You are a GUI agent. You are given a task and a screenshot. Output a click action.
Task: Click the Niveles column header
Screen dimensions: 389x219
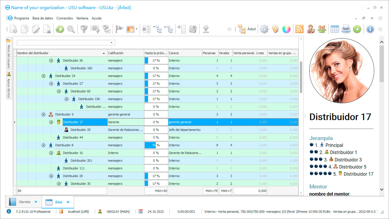[x=225, y=53]
